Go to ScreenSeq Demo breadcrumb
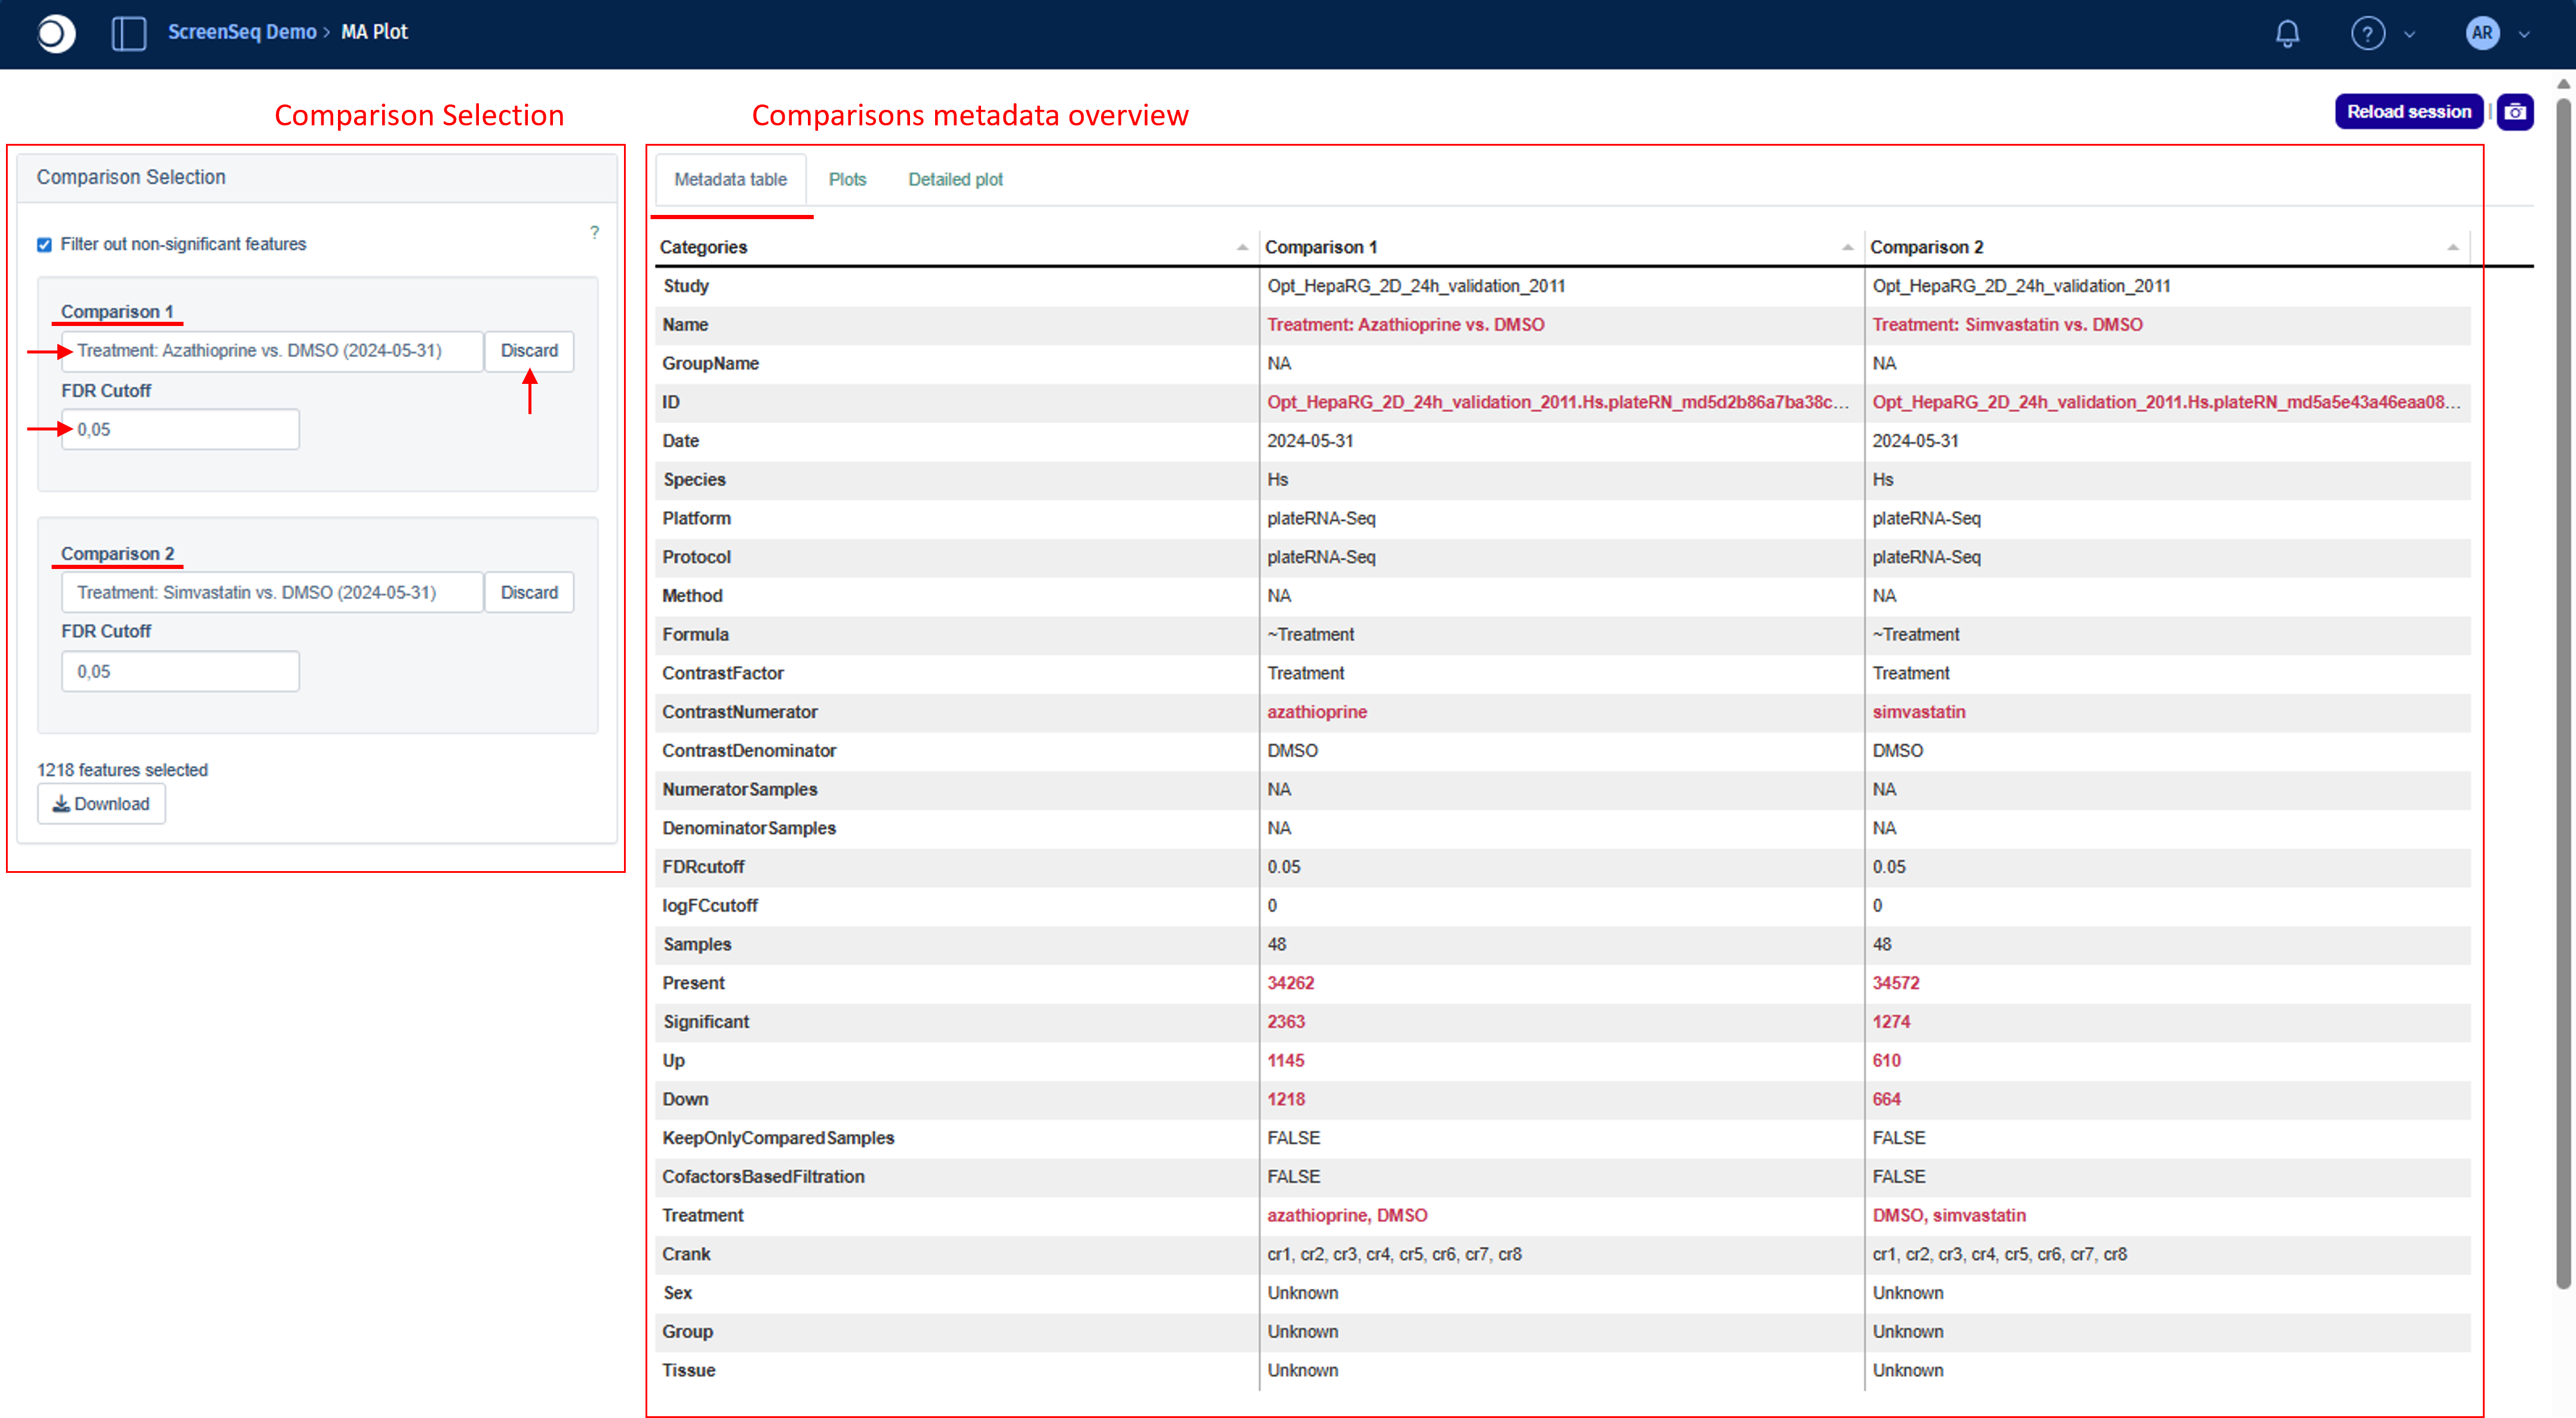 click(242, 32)
